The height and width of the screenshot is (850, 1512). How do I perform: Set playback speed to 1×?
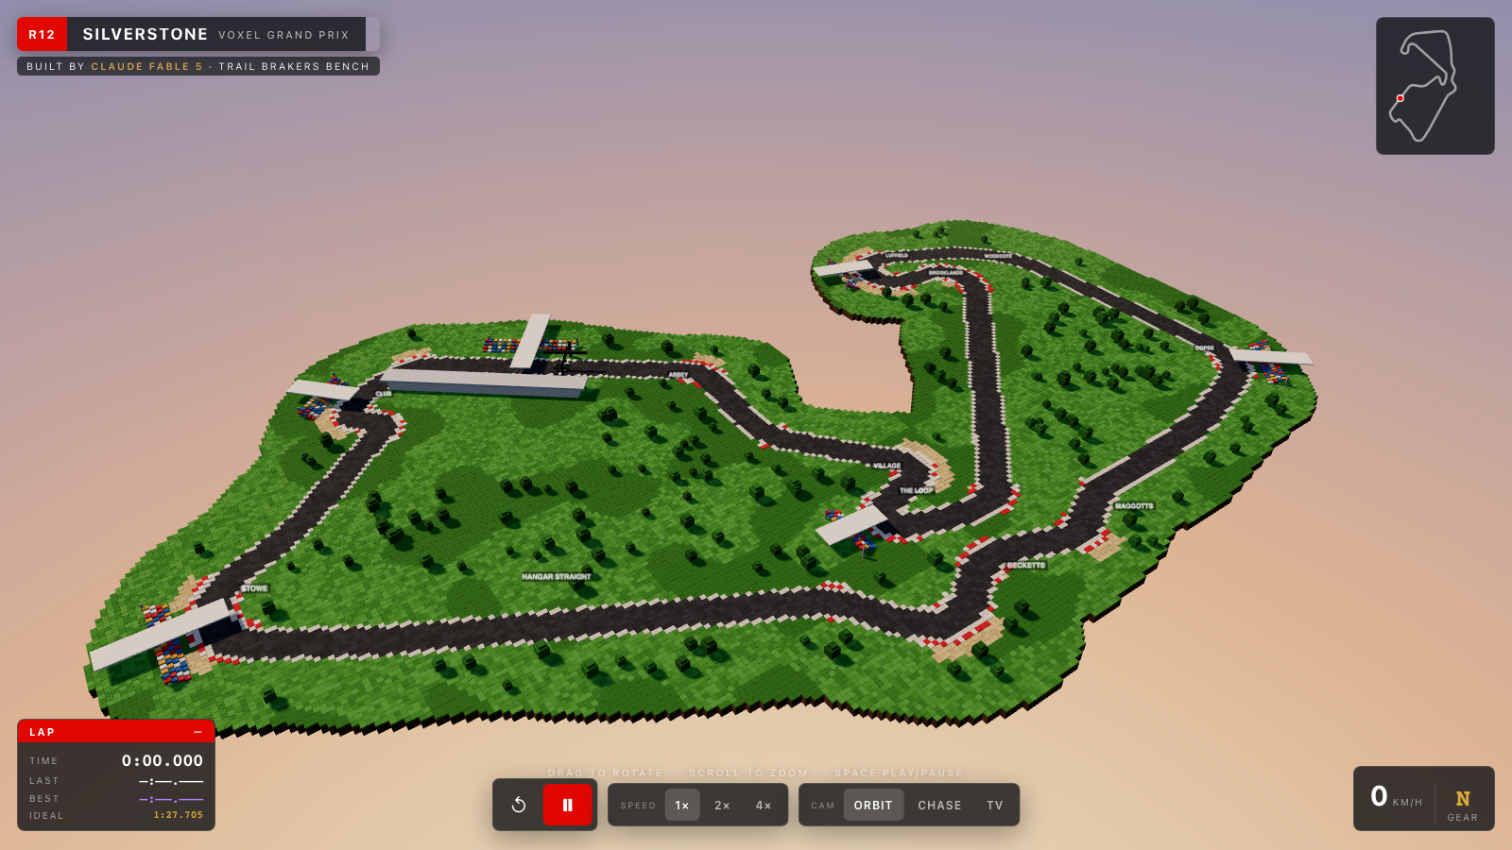682,806
